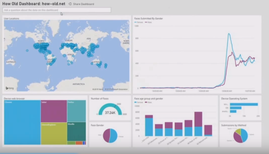Select the purple Male slice of Face Gender pie
This screenshot has height=154, width=269.
[x=106, y=135]
